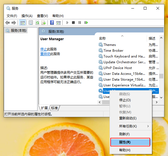Select the Themes service row

click(x=110, y=45)
